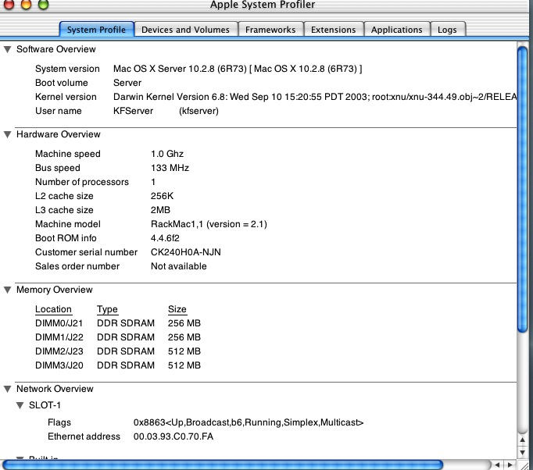This screenshot has width=533, height=470.
Task: Select the DIMM2/J23 memory row
Action: 118,351
